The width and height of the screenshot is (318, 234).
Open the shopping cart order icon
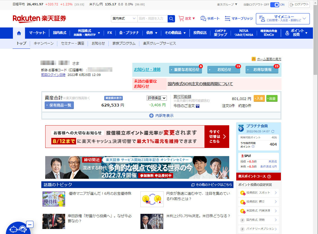coord(181,18)
